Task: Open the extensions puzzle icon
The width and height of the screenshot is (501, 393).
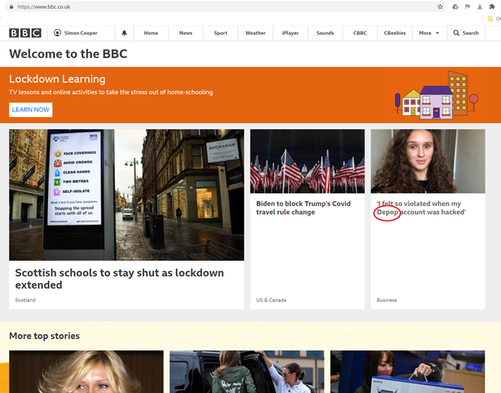Action: click(492, 7)
